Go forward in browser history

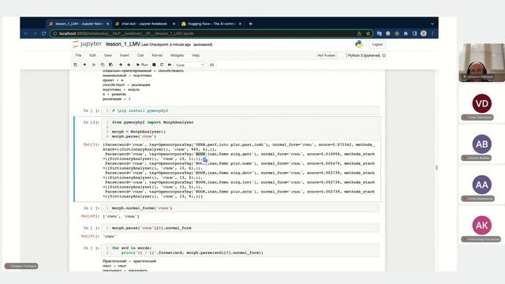(35, 33)
